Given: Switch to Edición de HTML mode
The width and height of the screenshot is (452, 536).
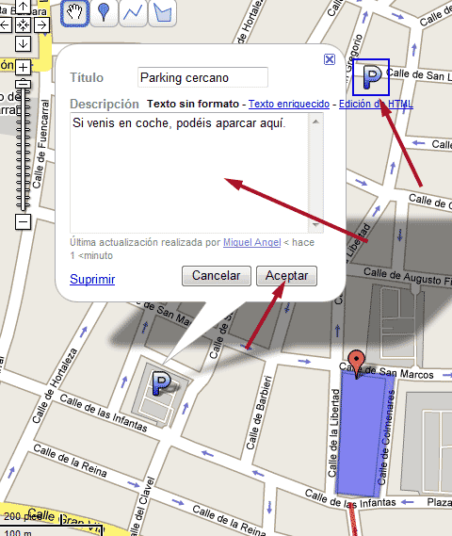Looking at the screenshot, I should click(x=376, y=104).
